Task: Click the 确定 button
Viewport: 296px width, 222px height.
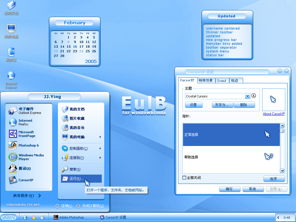Action: coord(230,189)
